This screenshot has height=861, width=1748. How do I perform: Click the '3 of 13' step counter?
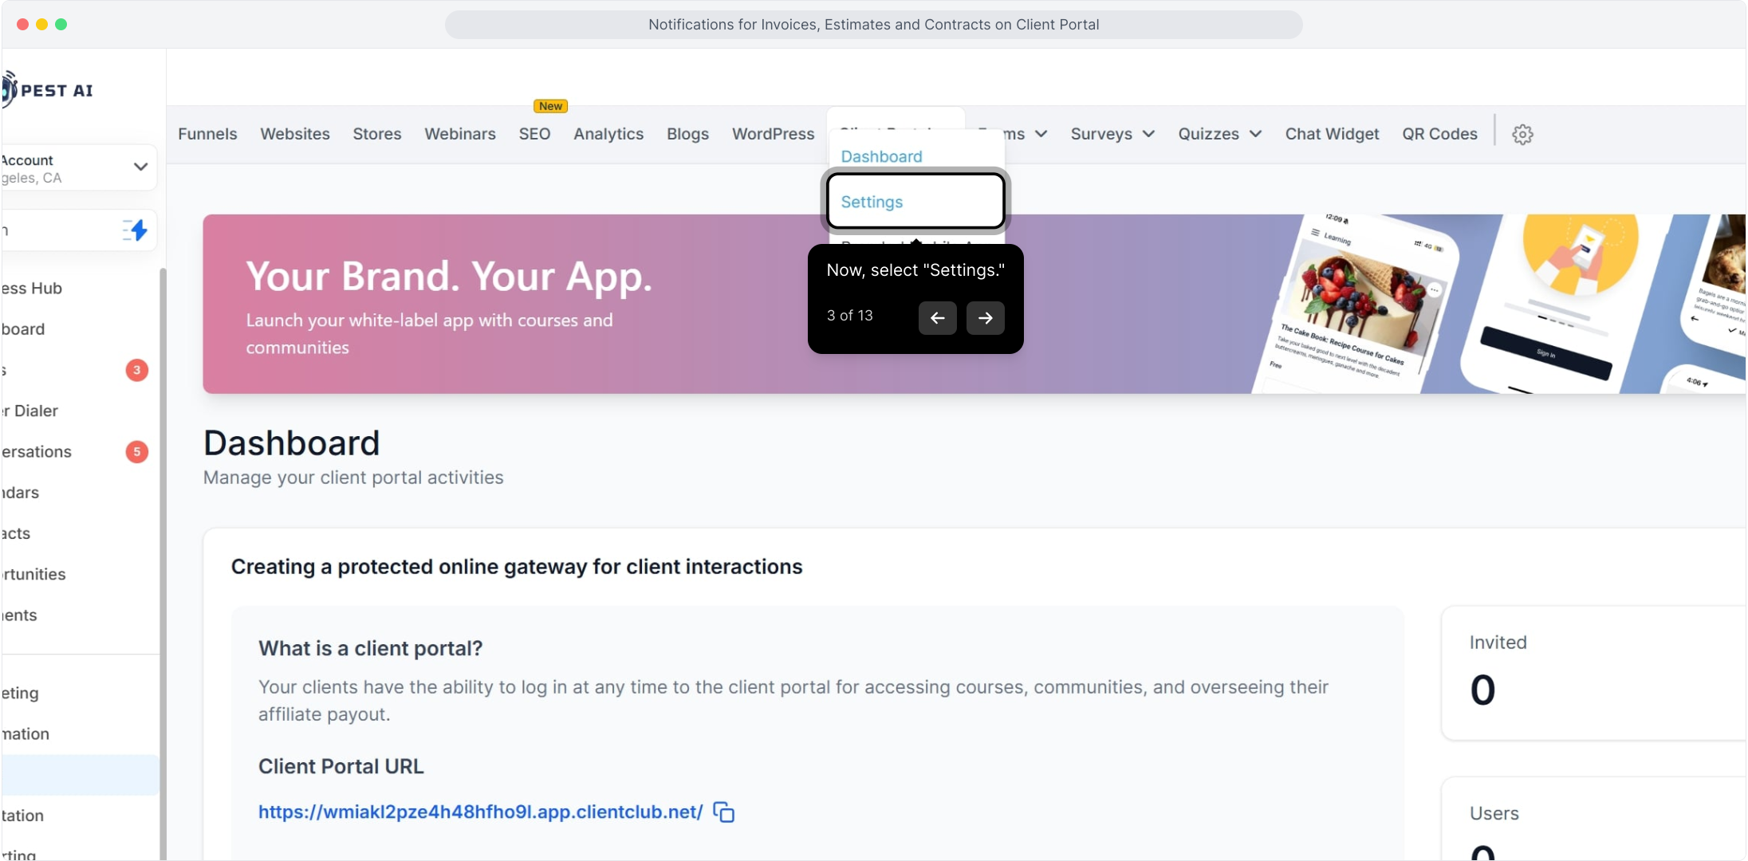click(x=849, y=316)
